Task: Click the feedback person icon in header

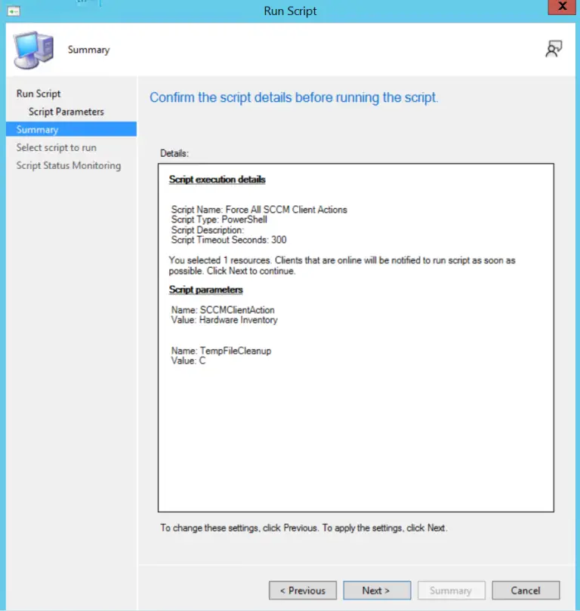Action: pos(554,49)
